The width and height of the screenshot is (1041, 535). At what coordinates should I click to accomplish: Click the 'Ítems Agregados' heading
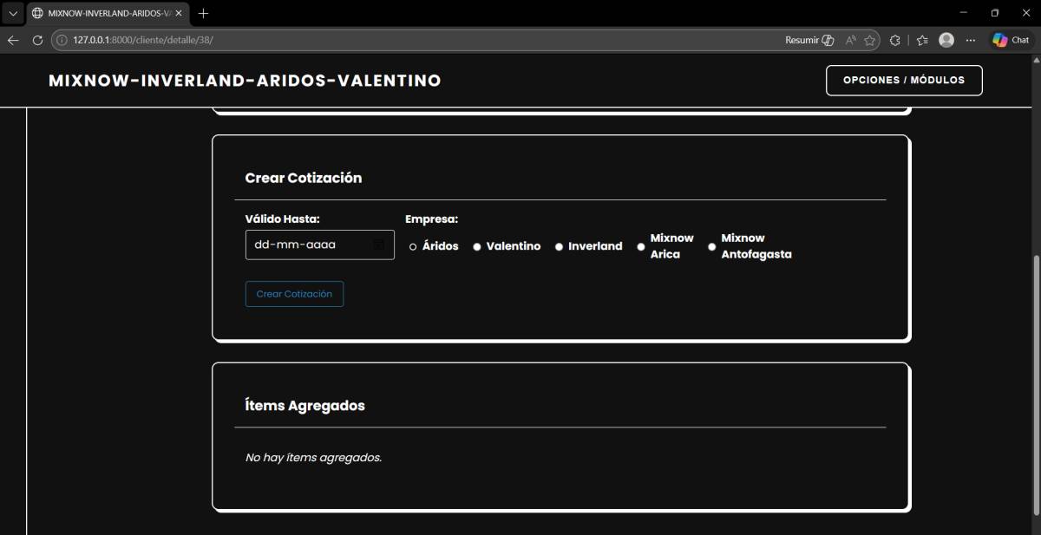click(305, 406)
